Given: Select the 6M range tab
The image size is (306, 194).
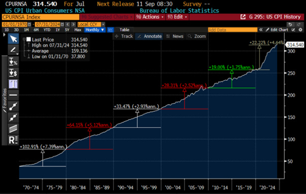Looking at the screenshot, I should point(36,30).
